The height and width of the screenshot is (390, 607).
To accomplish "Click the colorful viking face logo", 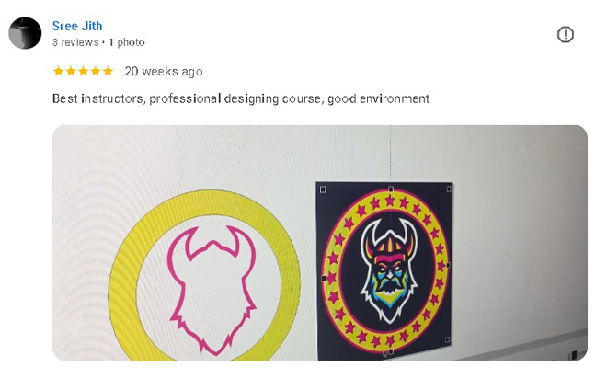I will click(x=389, y=271).
